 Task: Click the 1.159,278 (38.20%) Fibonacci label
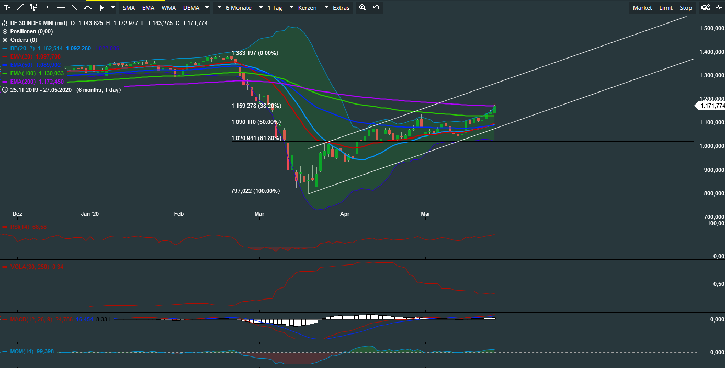256,106
